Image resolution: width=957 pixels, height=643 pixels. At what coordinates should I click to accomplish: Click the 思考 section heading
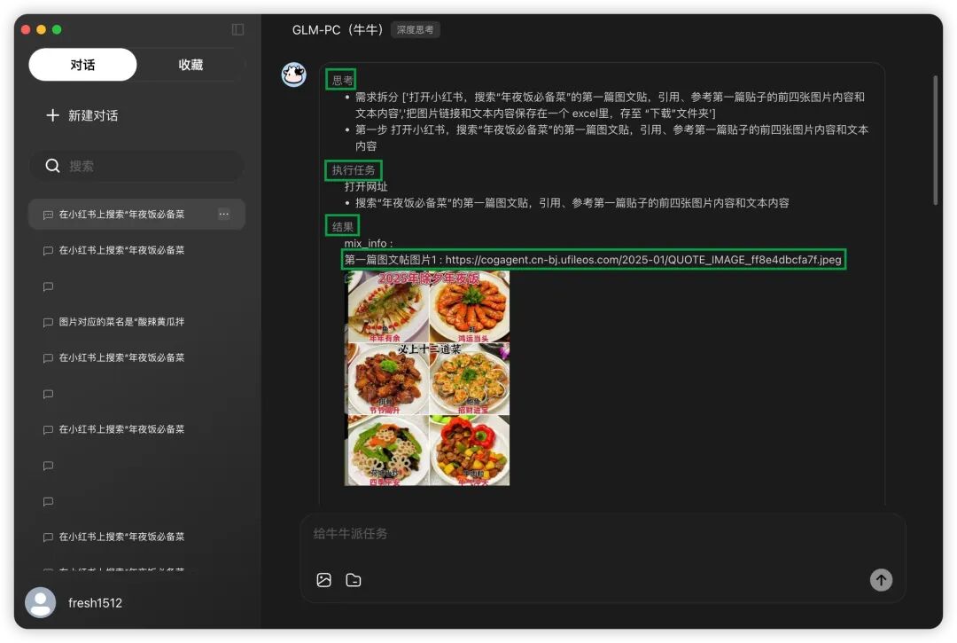point(342,80)
